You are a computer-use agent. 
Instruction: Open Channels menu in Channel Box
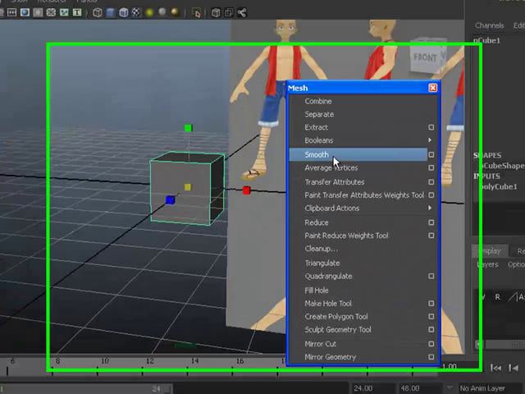(x=489, y=25)
